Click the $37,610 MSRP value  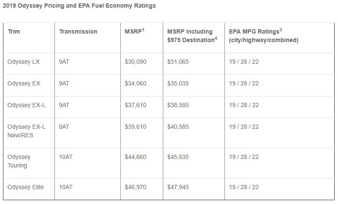pyautogui.click(x=135, y=105)
